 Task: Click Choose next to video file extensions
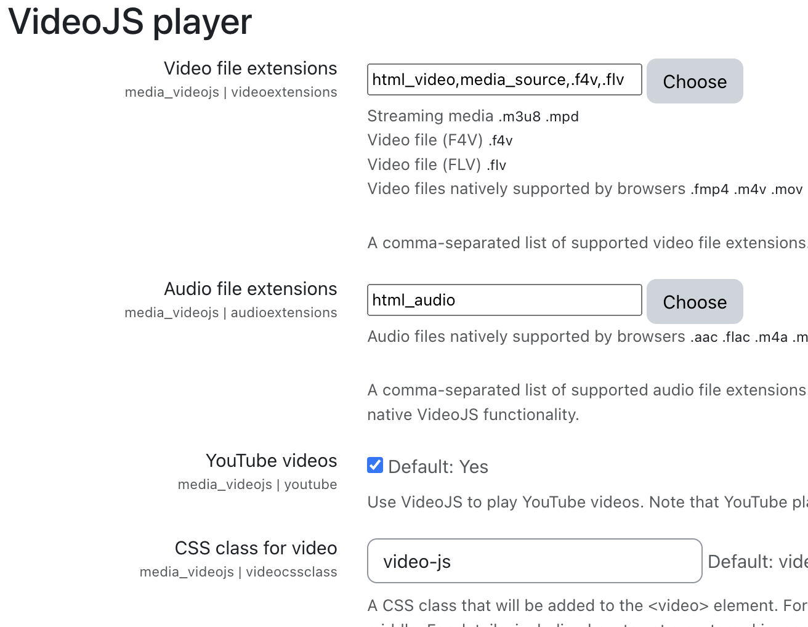[x=695, y=81]
